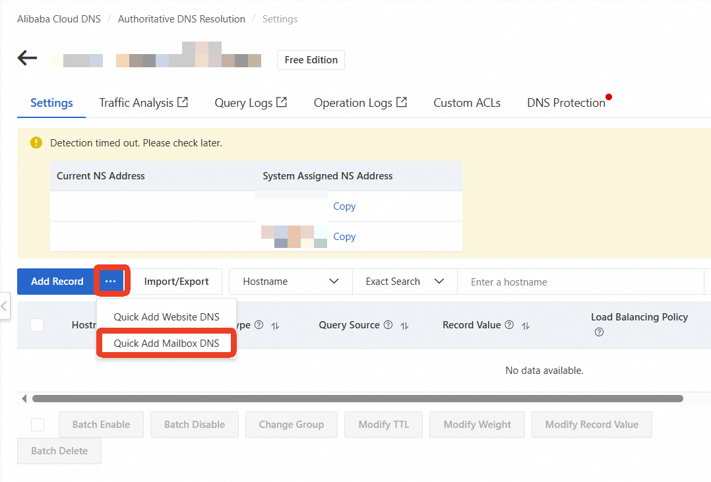Open the help icon next to Record Value
Screen dimensions: 711x482
509,324
